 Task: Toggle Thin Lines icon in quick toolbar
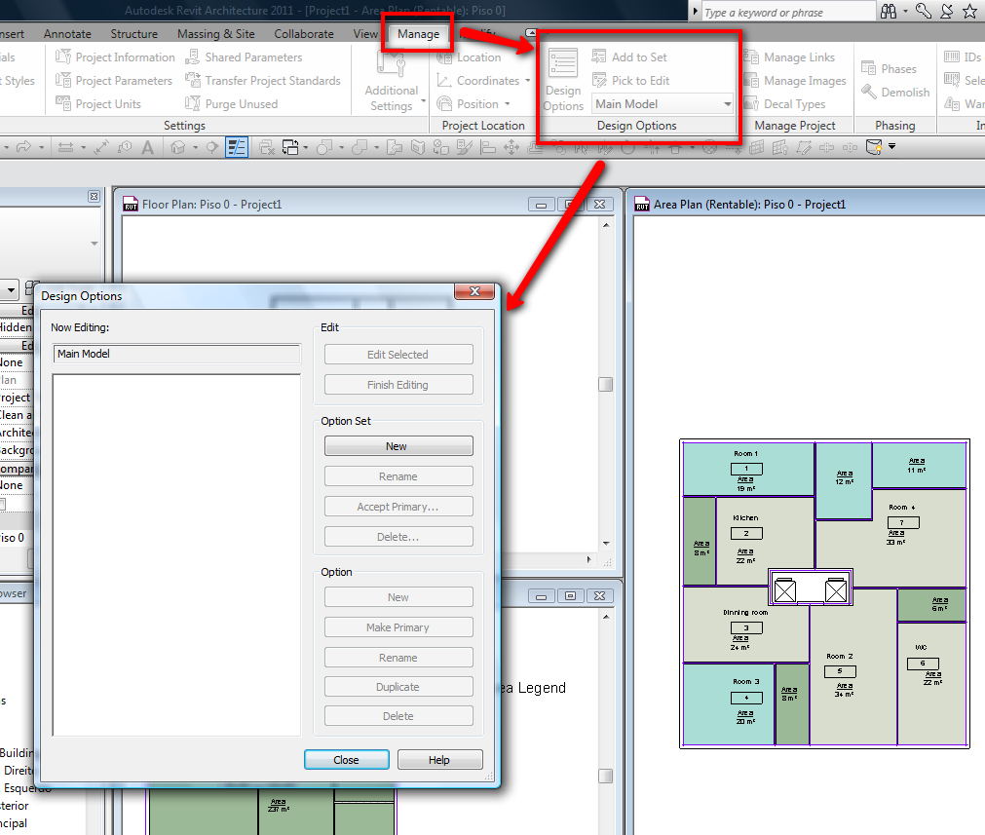237,148
